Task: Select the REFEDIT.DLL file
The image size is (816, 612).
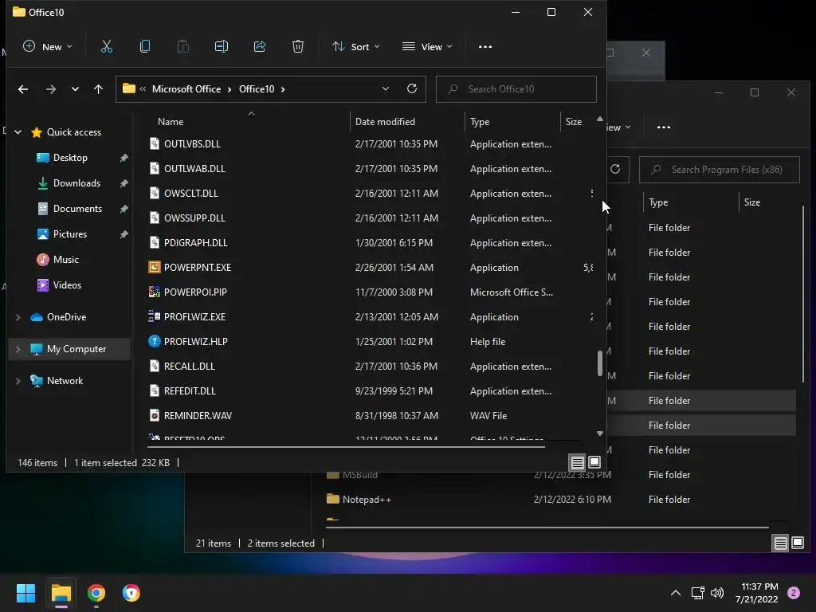Action: coord(190,390)
